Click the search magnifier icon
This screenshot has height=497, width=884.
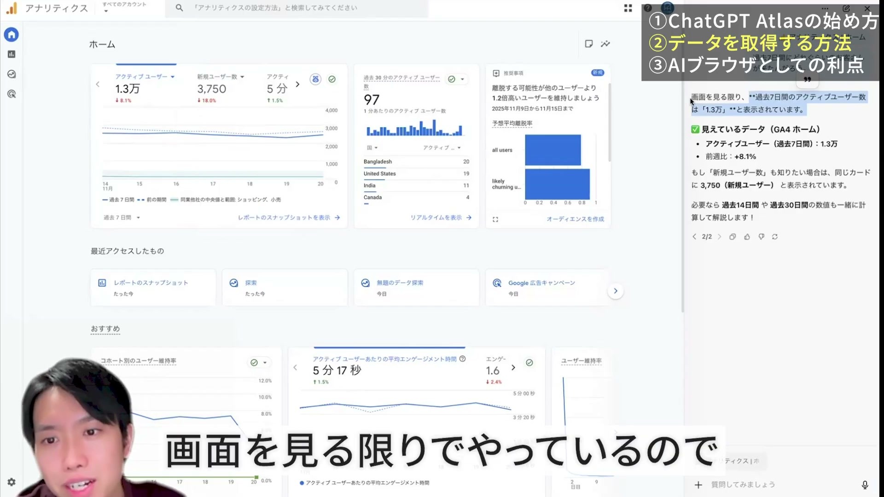[179, 8]
